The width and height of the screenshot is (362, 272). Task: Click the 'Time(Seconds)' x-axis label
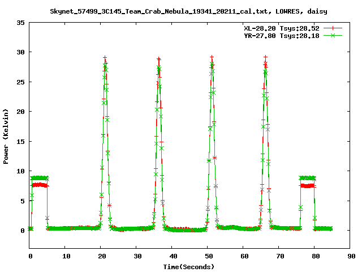coord(189,267)
